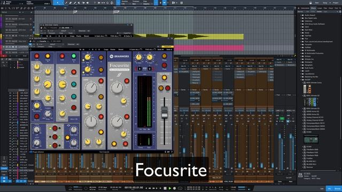Select the Paint tool in the top toolbar
The height and width of the screenshot is (192, 342).
(x=75, y=3)
